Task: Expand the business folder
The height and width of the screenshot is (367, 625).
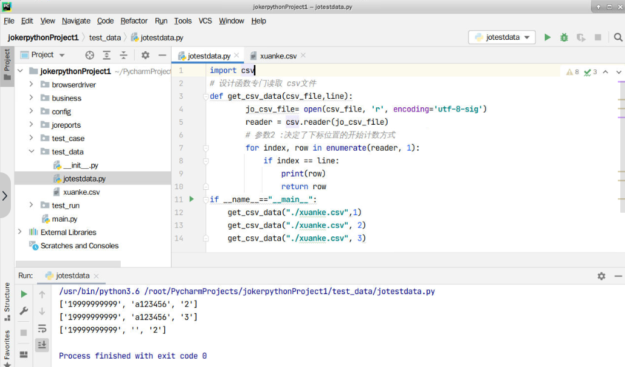Action: point(31,98)
